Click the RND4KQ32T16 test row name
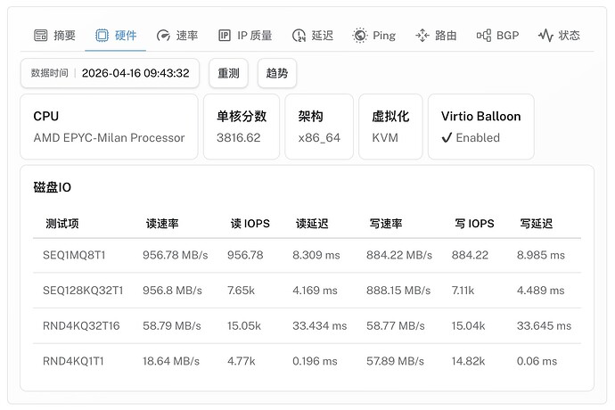Image resolution: width=615 pixels, height=410 pixels. [81, 325]
